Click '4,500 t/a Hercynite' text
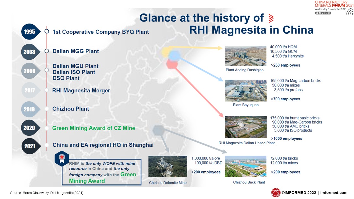The height and width of the screenshot is (199, 354). coord(288,56)
